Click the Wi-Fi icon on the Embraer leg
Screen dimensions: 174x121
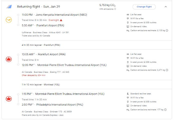point(128,98)
